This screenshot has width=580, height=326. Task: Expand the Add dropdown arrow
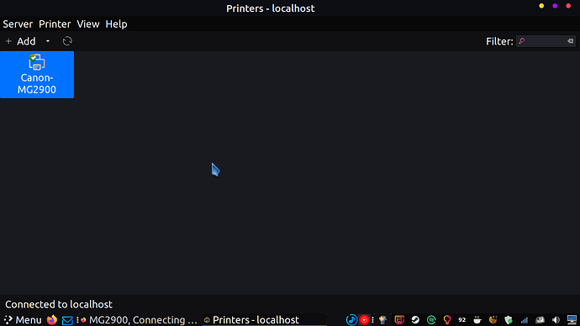[x=48, y=41]
